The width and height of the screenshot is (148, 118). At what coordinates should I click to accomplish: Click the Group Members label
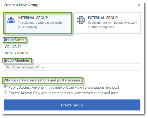17,61
